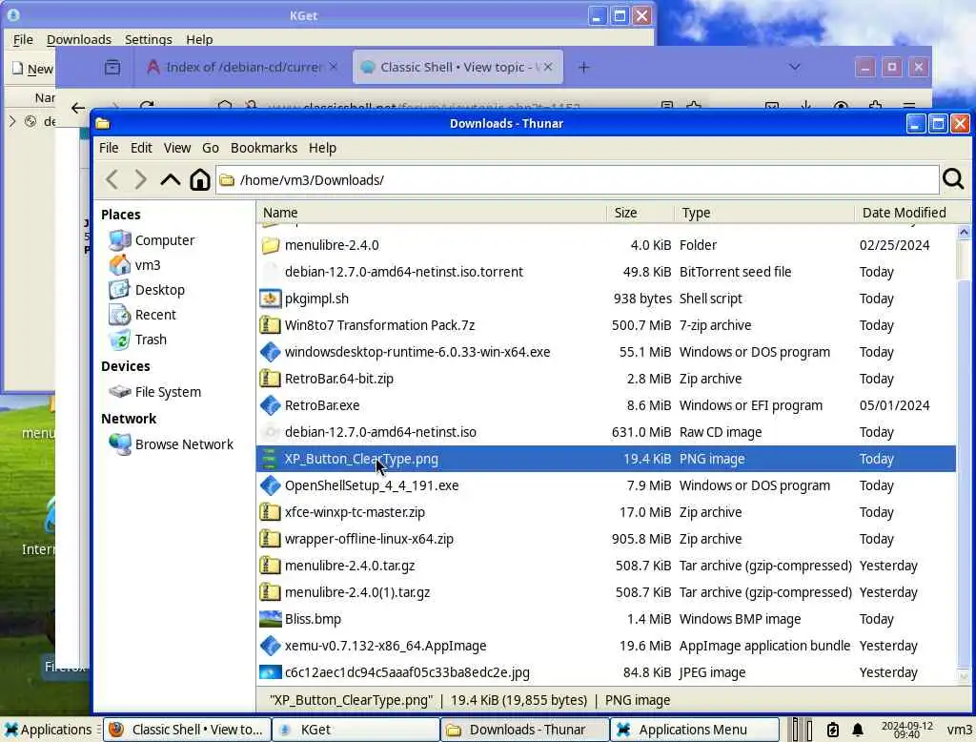Click the New button in KGet toolbar
The height and width of the screenshot is (742, 976).
pyautogui.click(x=32, y=69)
